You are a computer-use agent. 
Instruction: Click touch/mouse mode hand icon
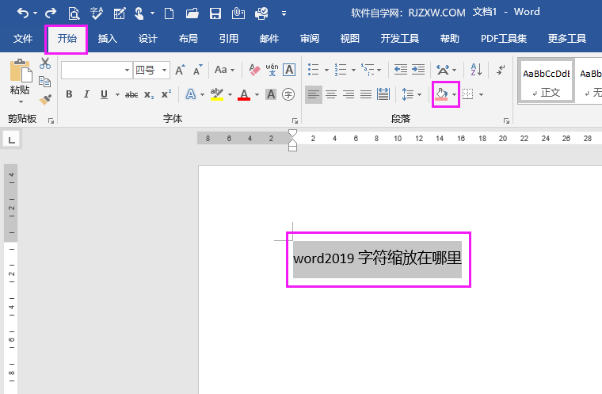point(139,13)
